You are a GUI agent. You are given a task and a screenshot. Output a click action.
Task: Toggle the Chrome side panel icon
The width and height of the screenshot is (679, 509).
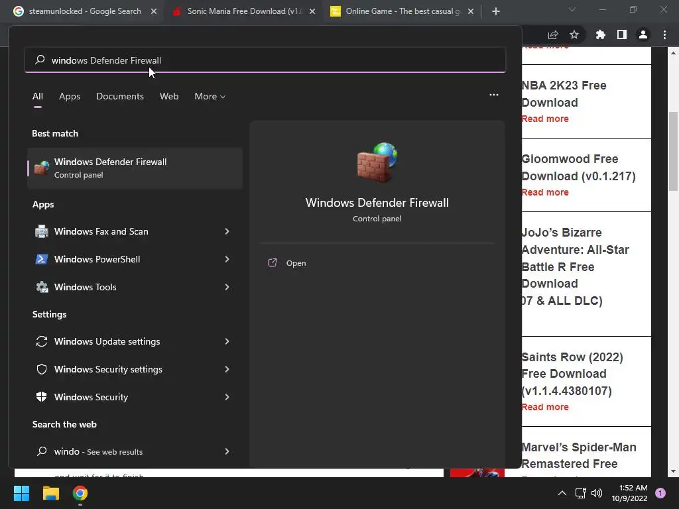(622, 34)
